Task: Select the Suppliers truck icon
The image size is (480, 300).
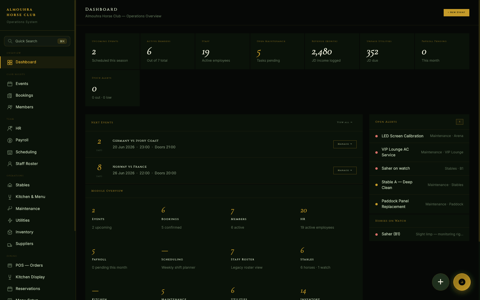Action: (x=10, y=244)
